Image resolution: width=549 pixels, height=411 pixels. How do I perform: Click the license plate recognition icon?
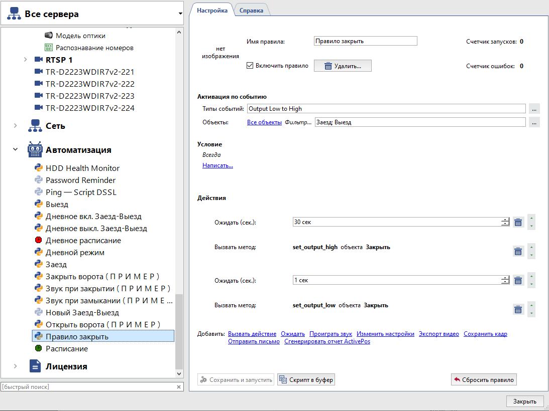49,48
